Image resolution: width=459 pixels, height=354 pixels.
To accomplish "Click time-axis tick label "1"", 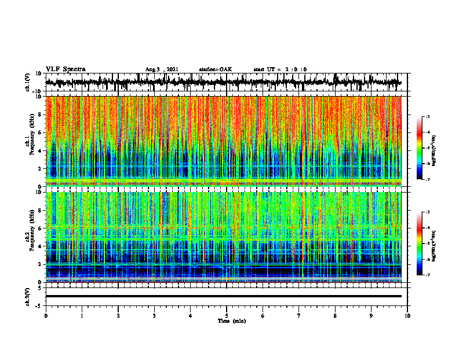I will pyautogui.click(x=82, y=316).
